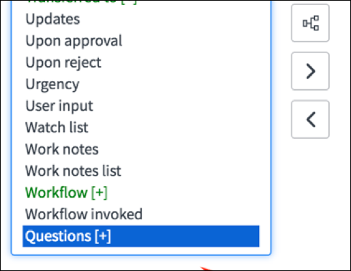
Task: Select the Work notes list option
Action: pos(73,171)
